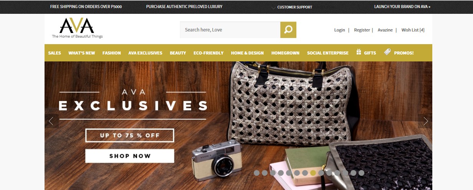This screenshot has height=190, width=473.
Task: Go to previous banner slide arrow
Action: coord(51,121)
